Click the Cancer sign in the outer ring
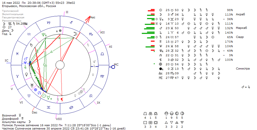Screen dimensions: 257x130 71,107
